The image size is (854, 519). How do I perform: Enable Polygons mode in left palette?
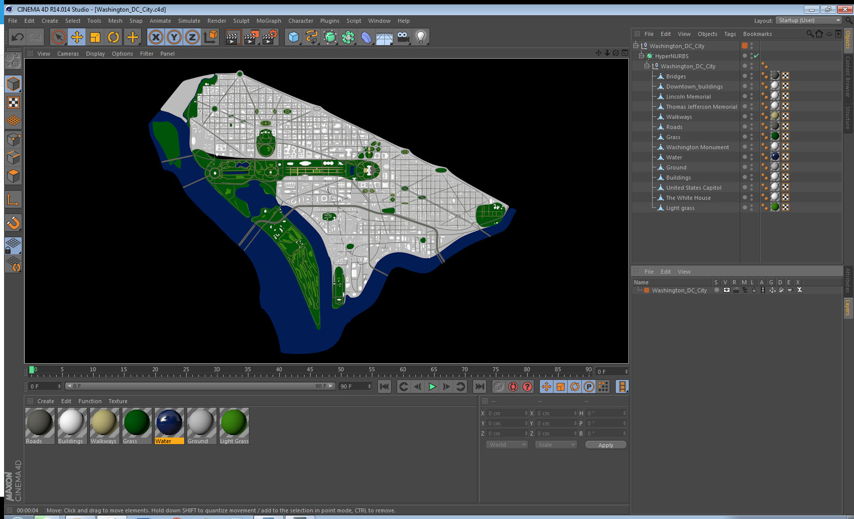click(13, 176)
